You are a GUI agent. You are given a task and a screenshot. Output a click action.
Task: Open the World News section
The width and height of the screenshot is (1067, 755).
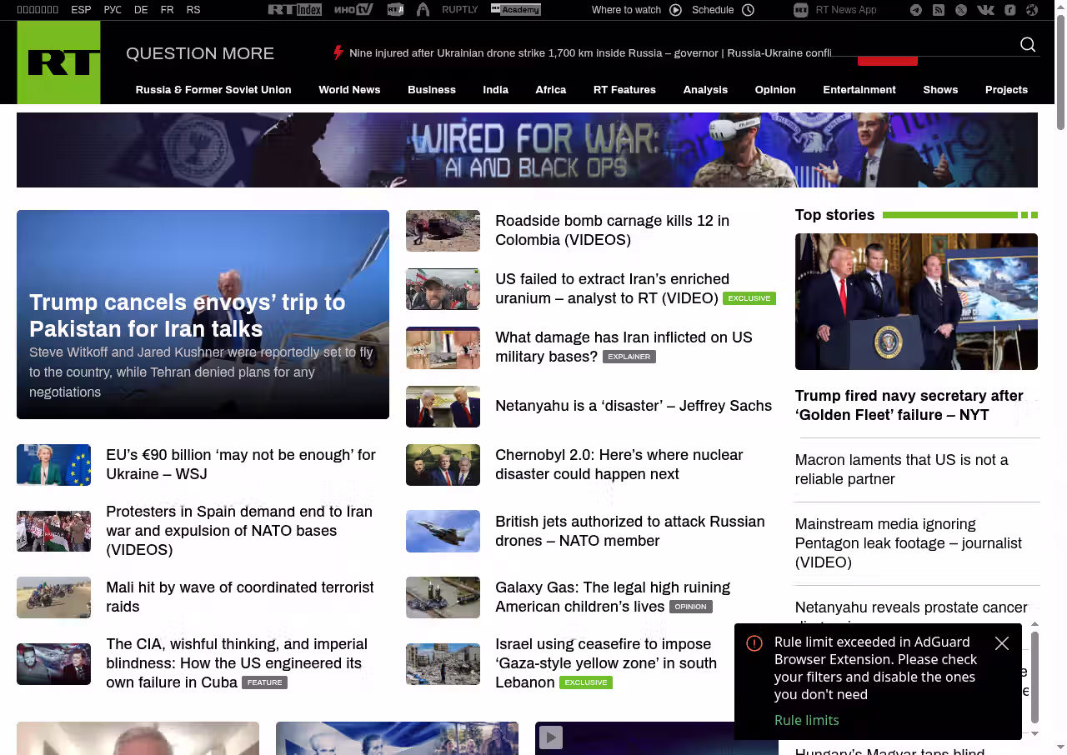(x=349, y=90)
